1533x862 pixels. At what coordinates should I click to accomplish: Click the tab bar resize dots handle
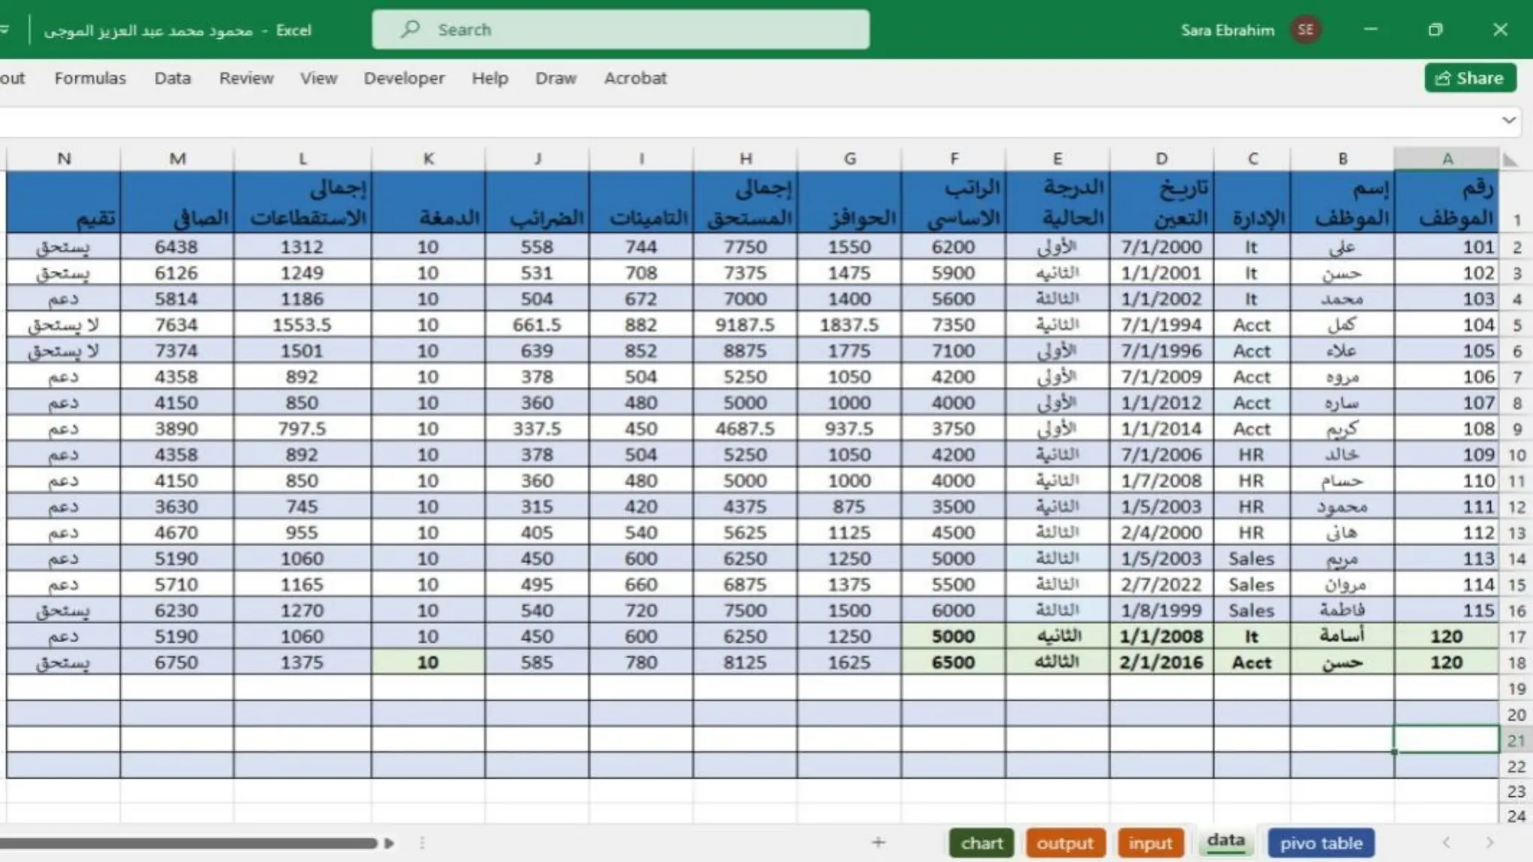422,843
